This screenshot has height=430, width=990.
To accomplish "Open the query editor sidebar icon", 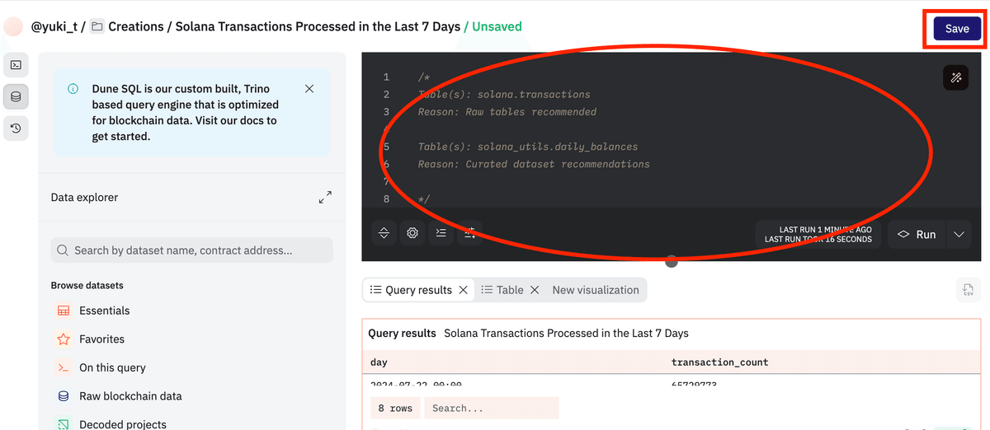I will [x=16, y=65].
